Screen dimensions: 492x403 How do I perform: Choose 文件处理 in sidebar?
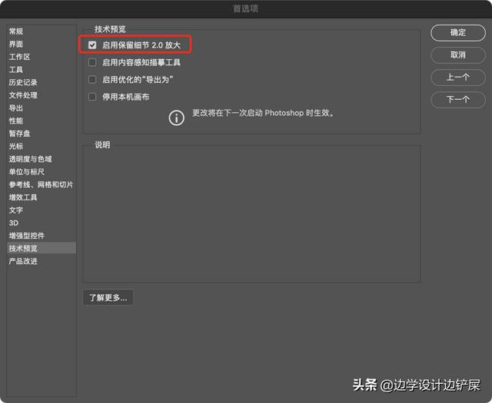42,95
